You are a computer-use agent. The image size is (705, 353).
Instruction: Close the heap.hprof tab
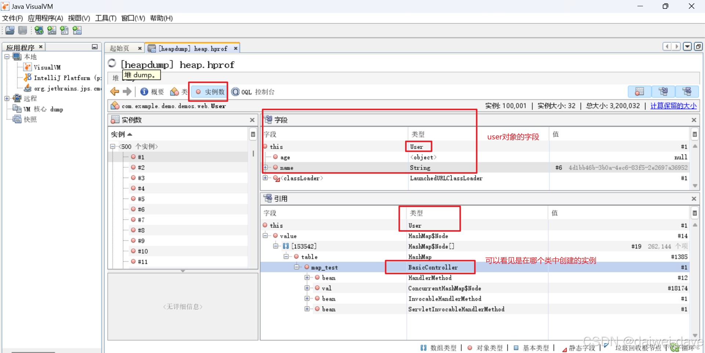[236, 48]
